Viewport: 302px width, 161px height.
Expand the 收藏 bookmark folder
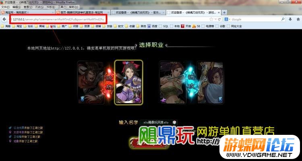click(x=130, y=26)
